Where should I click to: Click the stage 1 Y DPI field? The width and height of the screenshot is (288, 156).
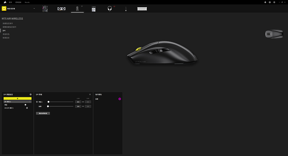[x=88, y=102]
